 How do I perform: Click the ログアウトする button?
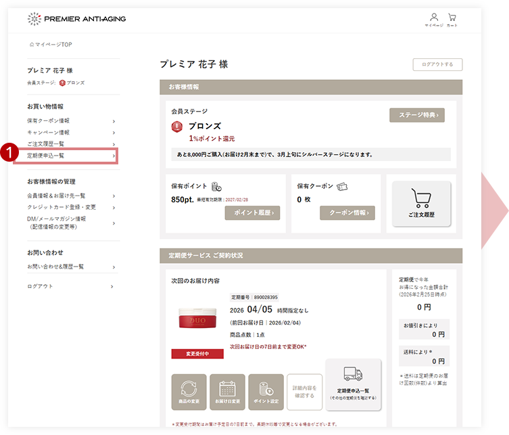[437, 64]
